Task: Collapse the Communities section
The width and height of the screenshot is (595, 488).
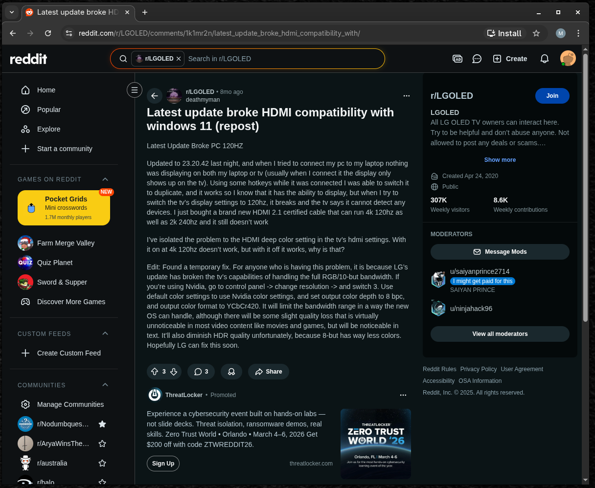Action: (105, 385)
